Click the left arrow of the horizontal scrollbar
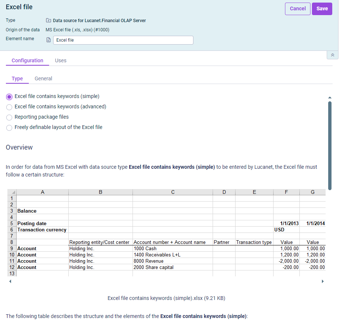 (x=10, y=281)
